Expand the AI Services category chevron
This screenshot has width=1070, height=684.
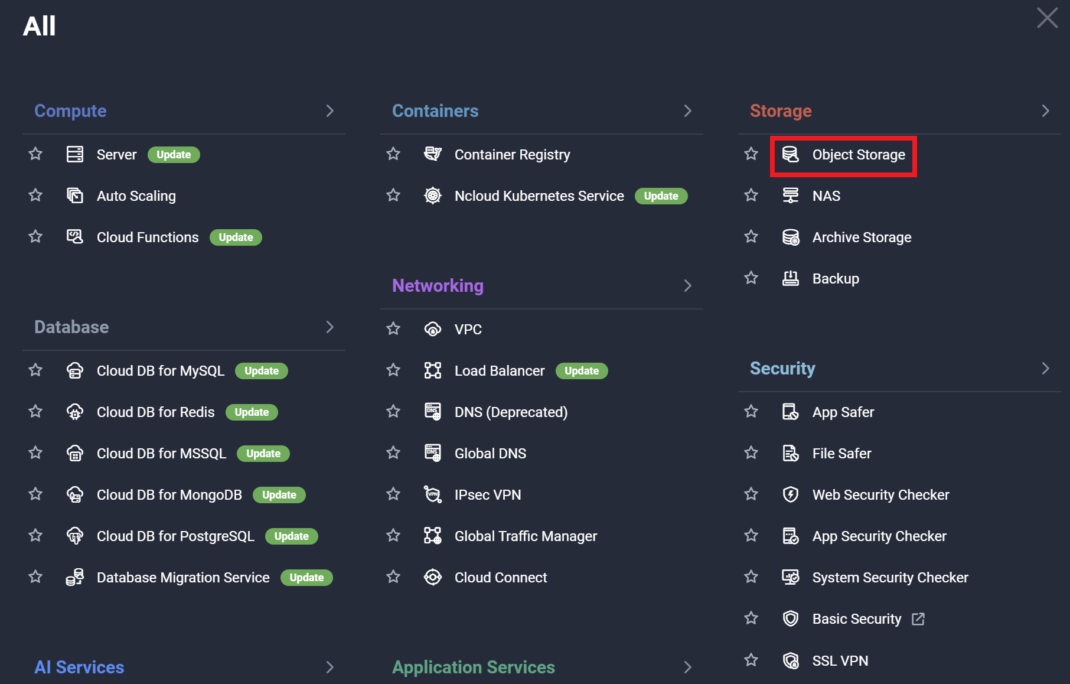(330, 667)
